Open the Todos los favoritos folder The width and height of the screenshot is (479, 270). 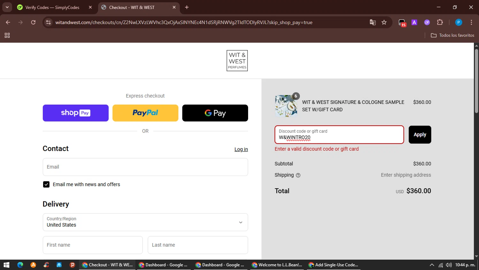452,35
